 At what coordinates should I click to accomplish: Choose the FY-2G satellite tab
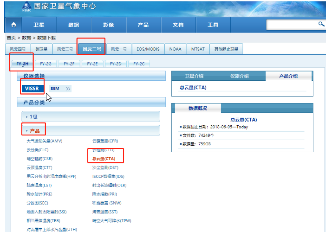click(x=46, y=64)
